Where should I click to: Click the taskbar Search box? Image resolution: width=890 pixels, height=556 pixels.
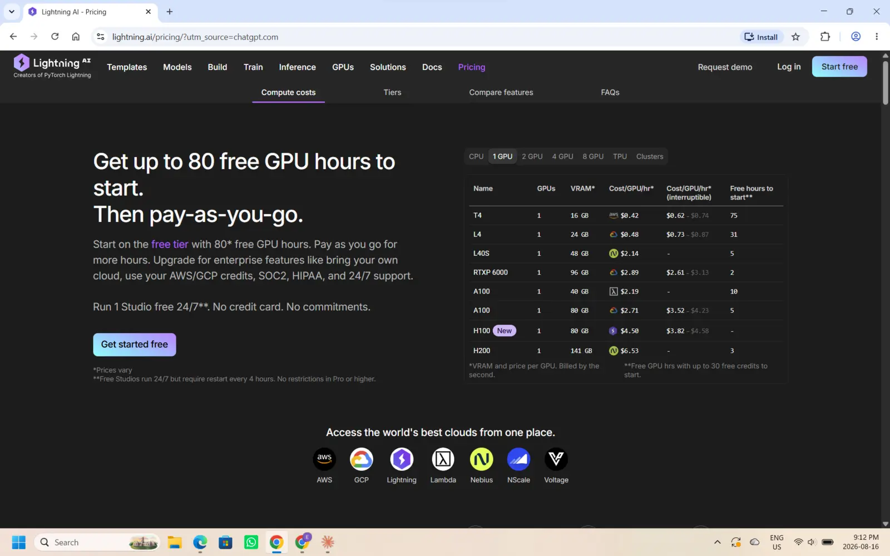pyautogui.click(x=97, y=542)
